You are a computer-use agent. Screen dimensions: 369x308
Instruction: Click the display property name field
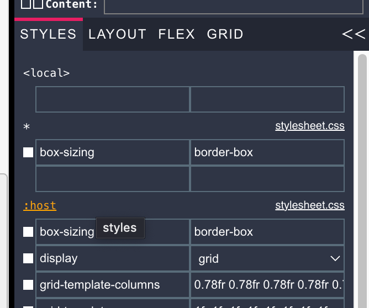tap(113, 258)
